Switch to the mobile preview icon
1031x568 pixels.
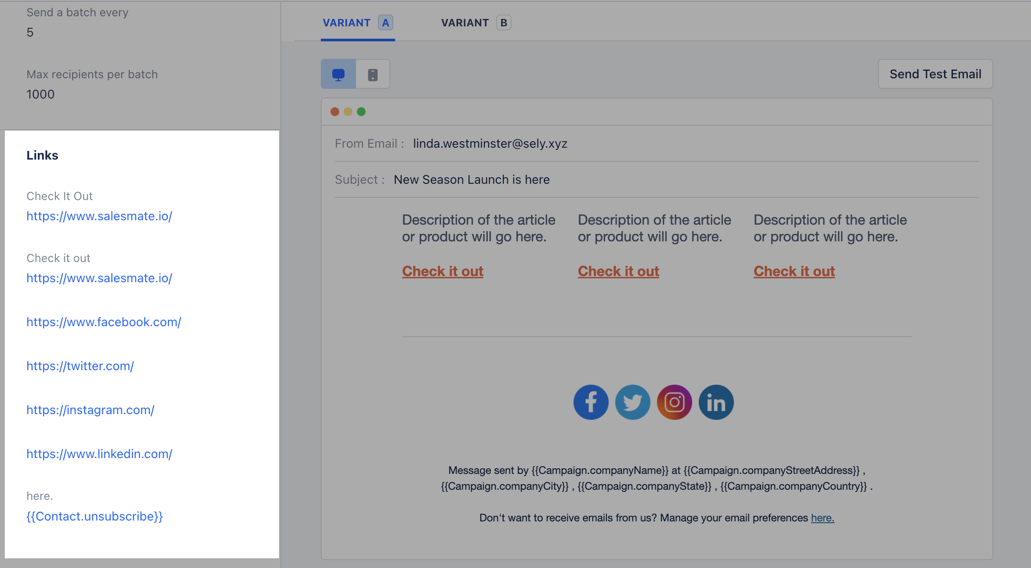373,73
